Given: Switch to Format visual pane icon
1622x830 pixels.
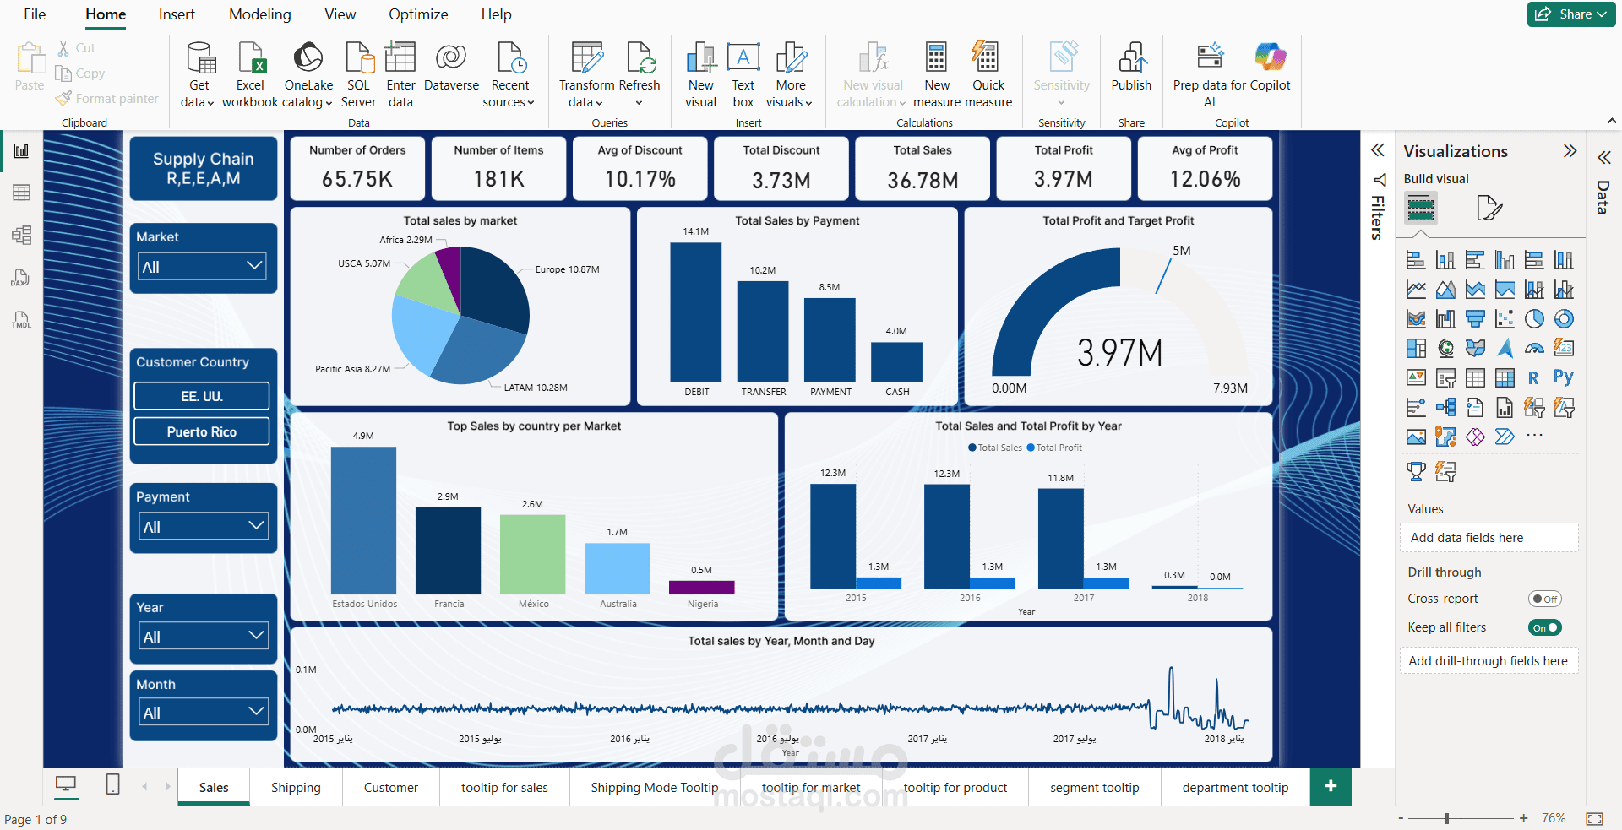Looking at the screenshot, I should click(x=1489, y=208).
